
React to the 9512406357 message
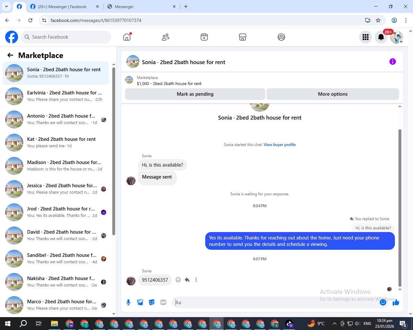pos(178,280)
